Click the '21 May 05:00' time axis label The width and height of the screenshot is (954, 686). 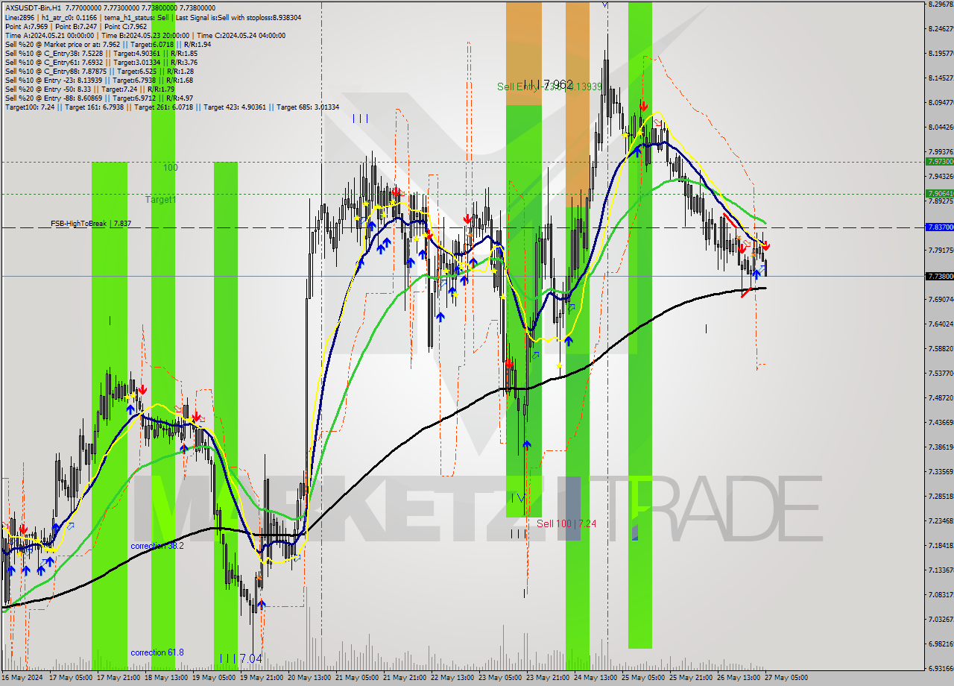coord(356,678)
